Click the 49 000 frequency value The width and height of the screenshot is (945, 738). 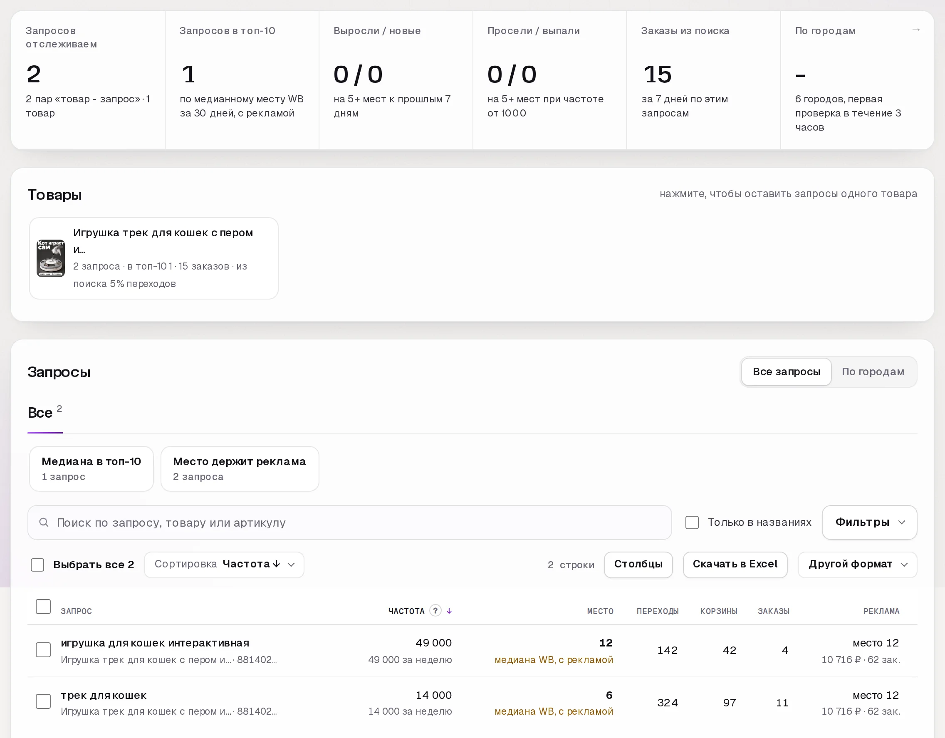pos(433,643)
